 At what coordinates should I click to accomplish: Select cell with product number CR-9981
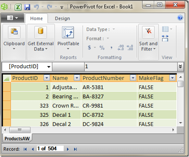point(109,106)
